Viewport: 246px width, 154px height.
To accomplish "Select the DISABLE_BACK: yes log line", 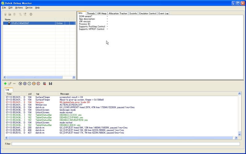I will click(121, 125).
